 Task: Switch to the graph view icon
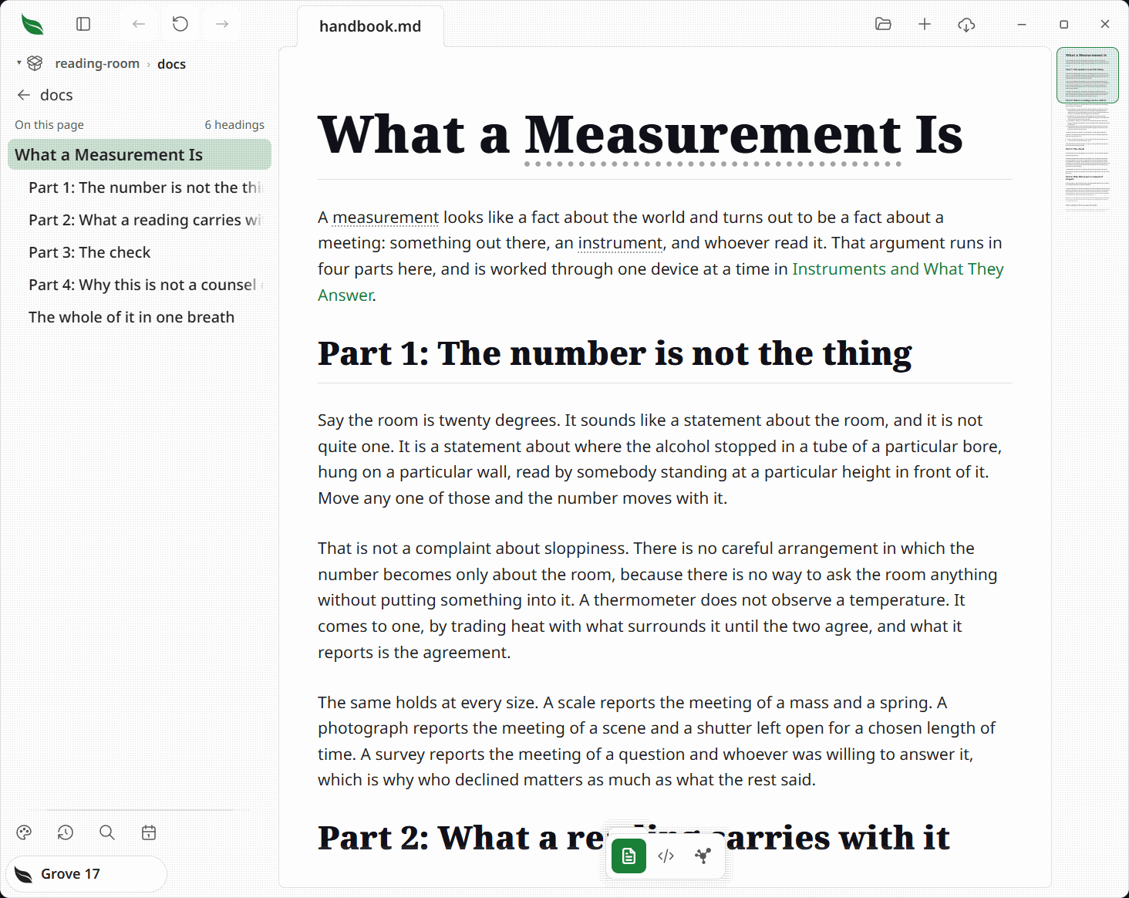coord(703,856)
